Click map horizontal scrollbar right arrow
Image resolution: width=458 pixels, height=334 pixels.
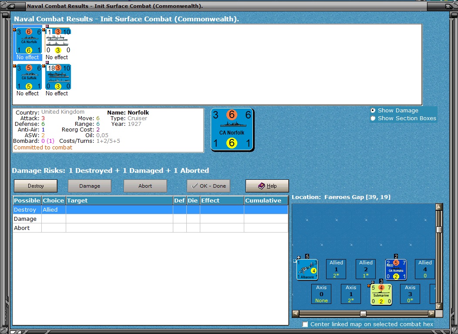point(431,314)
